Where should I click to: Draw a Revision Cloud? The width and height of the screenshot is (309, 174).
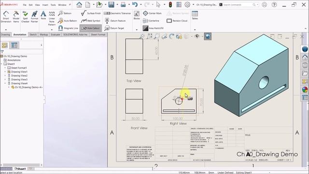177,21
